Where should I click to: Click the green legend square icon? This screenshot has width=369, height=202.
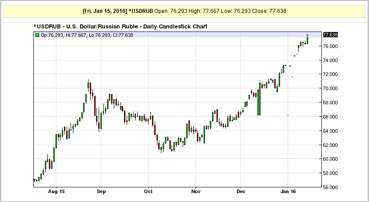pos(37,35)
